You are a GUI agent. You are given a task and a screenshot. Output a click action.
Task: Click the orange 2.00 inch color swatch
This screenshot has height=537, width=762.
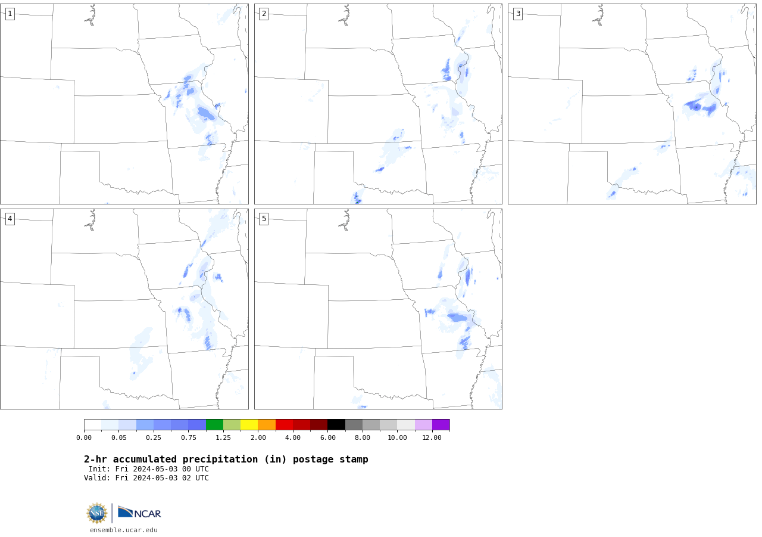point(267,425)
